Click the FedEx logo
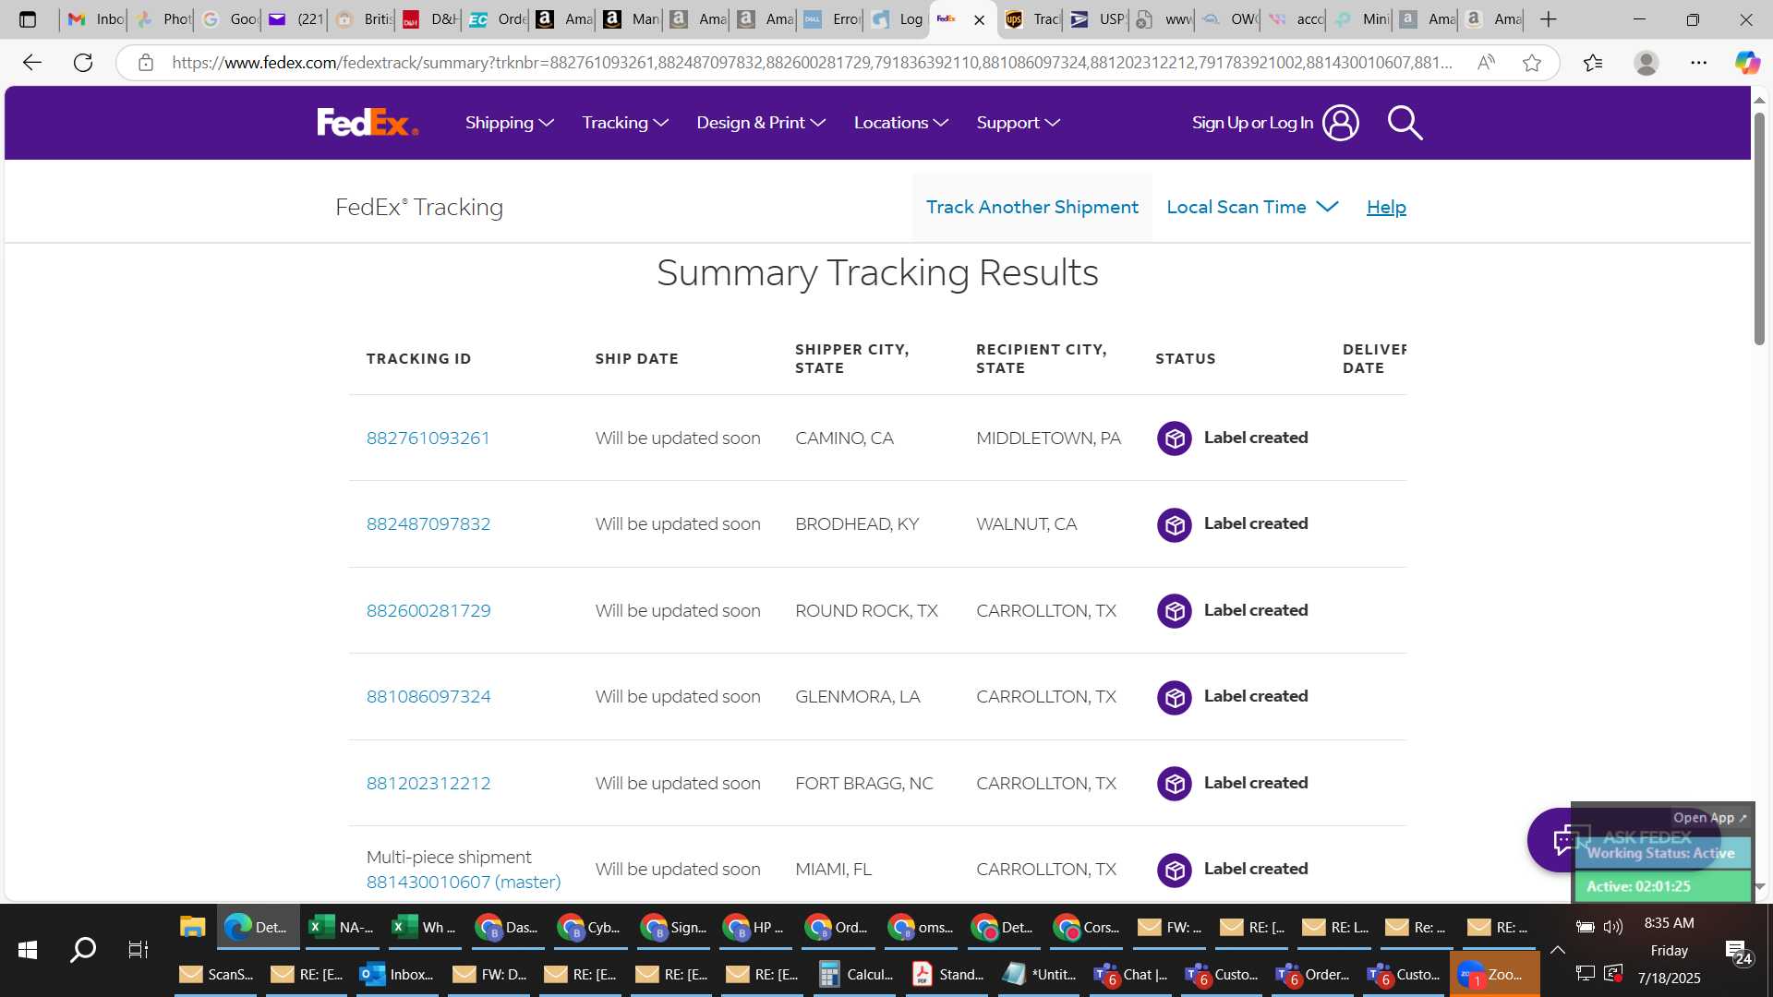The width and height of the screenshot is (1773, 997). coord(368,123)
